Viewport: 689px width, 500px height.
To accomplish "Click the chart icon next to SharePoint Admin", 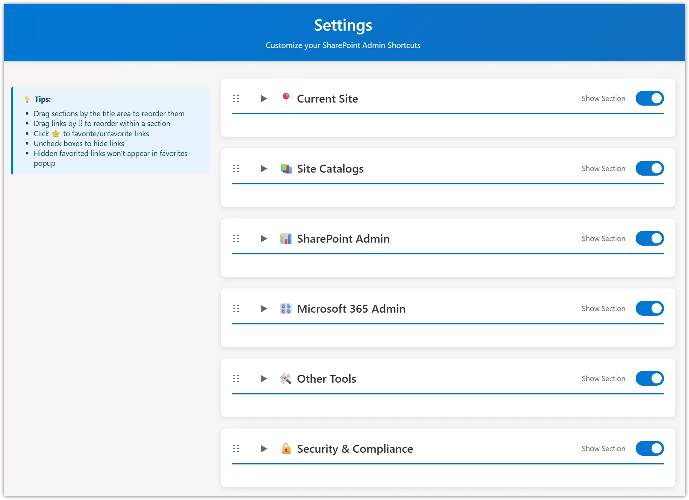I will tap(286, 238).
